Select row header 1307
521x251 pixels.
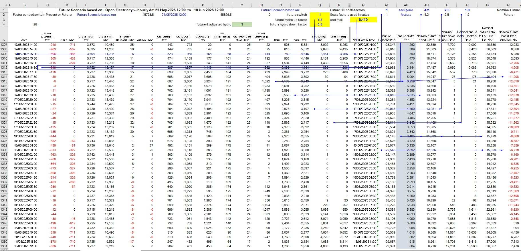pyautogui.click(x=4, y=45)
